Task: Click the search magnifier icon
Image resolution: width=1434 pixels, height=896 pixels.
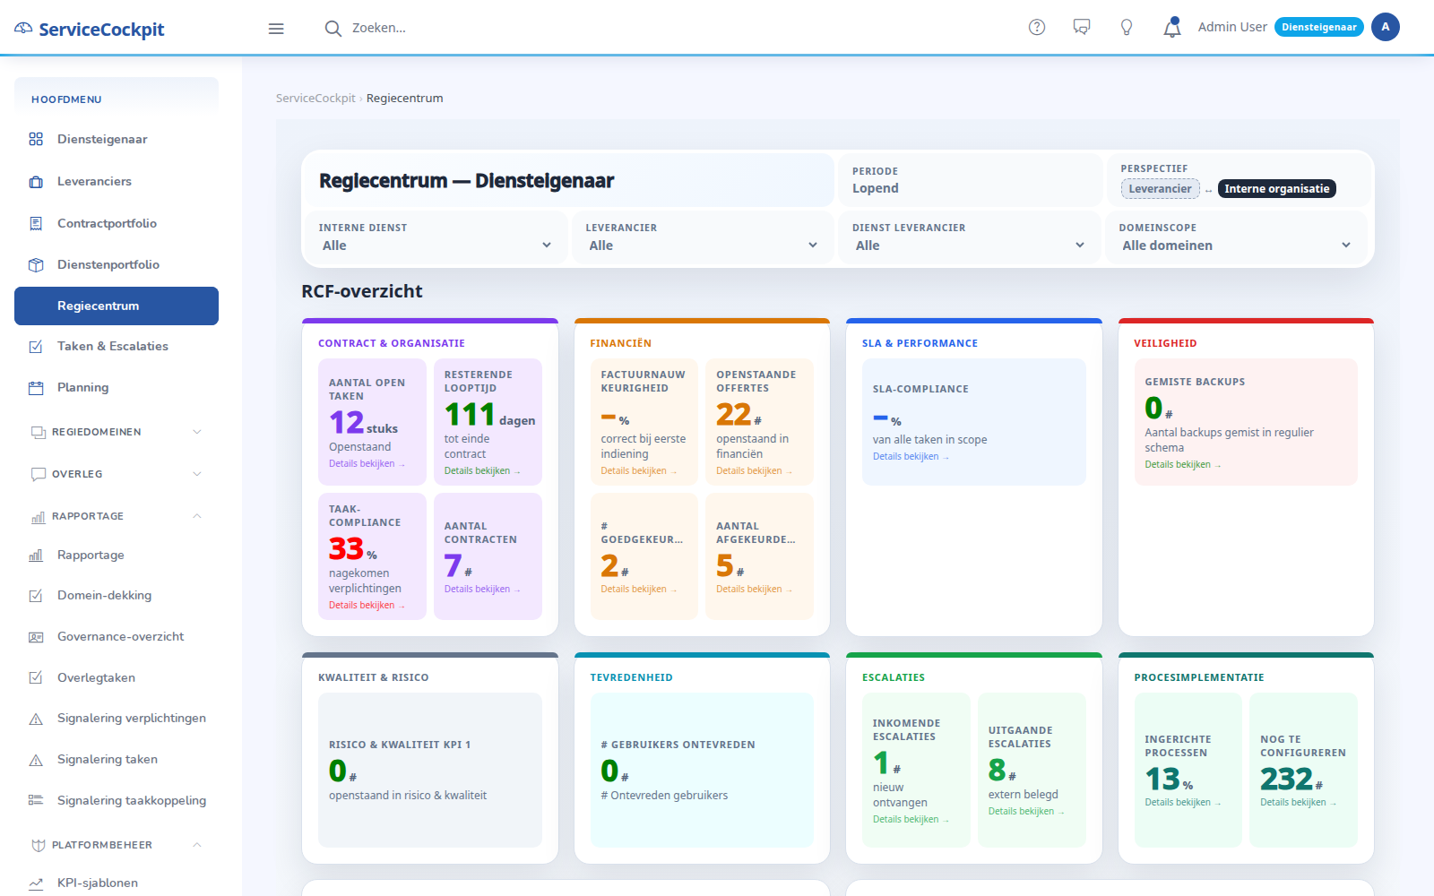Action: (x=333, y=28)
